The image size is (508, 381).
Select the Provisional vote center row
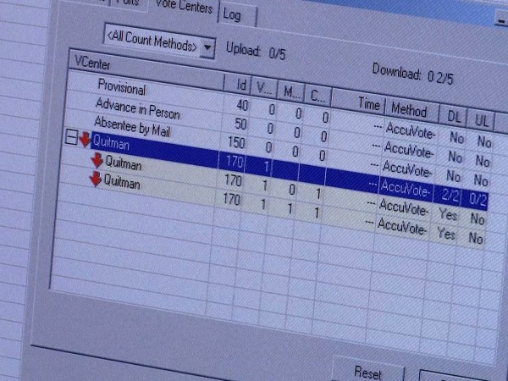(x=121, y=88)
